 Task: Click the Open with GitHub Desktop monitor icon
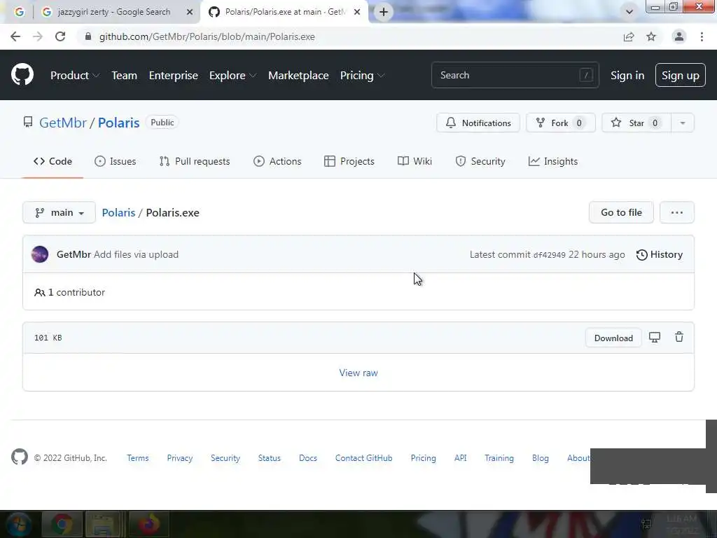tap(655, 338)
